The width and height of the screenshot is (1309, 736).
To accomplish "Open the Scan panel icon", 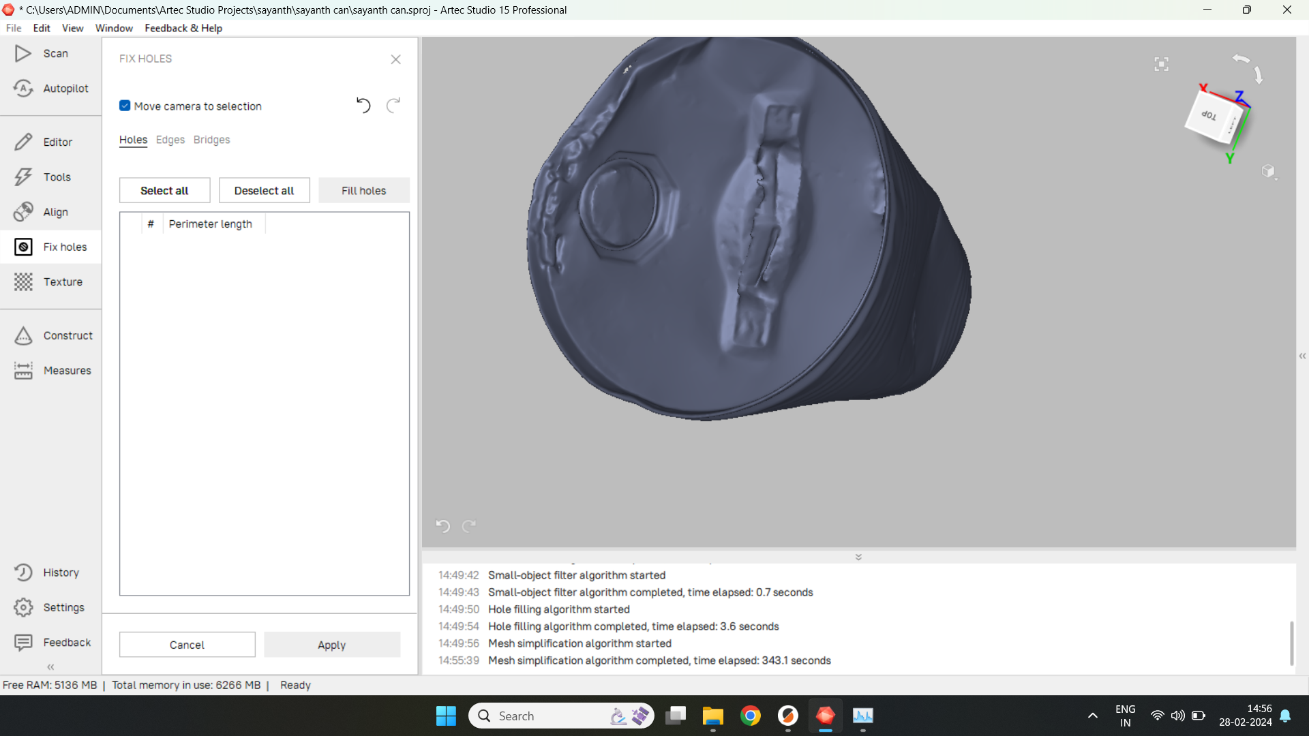I will pos(23,53).
